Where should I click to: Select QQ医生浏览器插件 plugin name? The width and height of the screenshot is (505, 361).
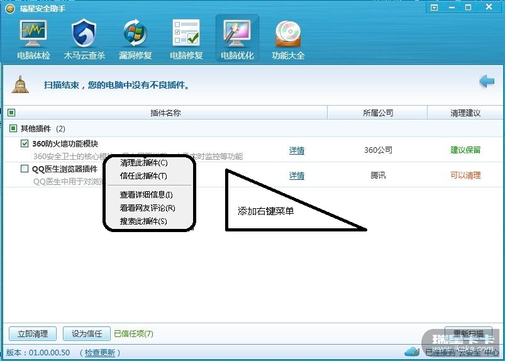64,169
